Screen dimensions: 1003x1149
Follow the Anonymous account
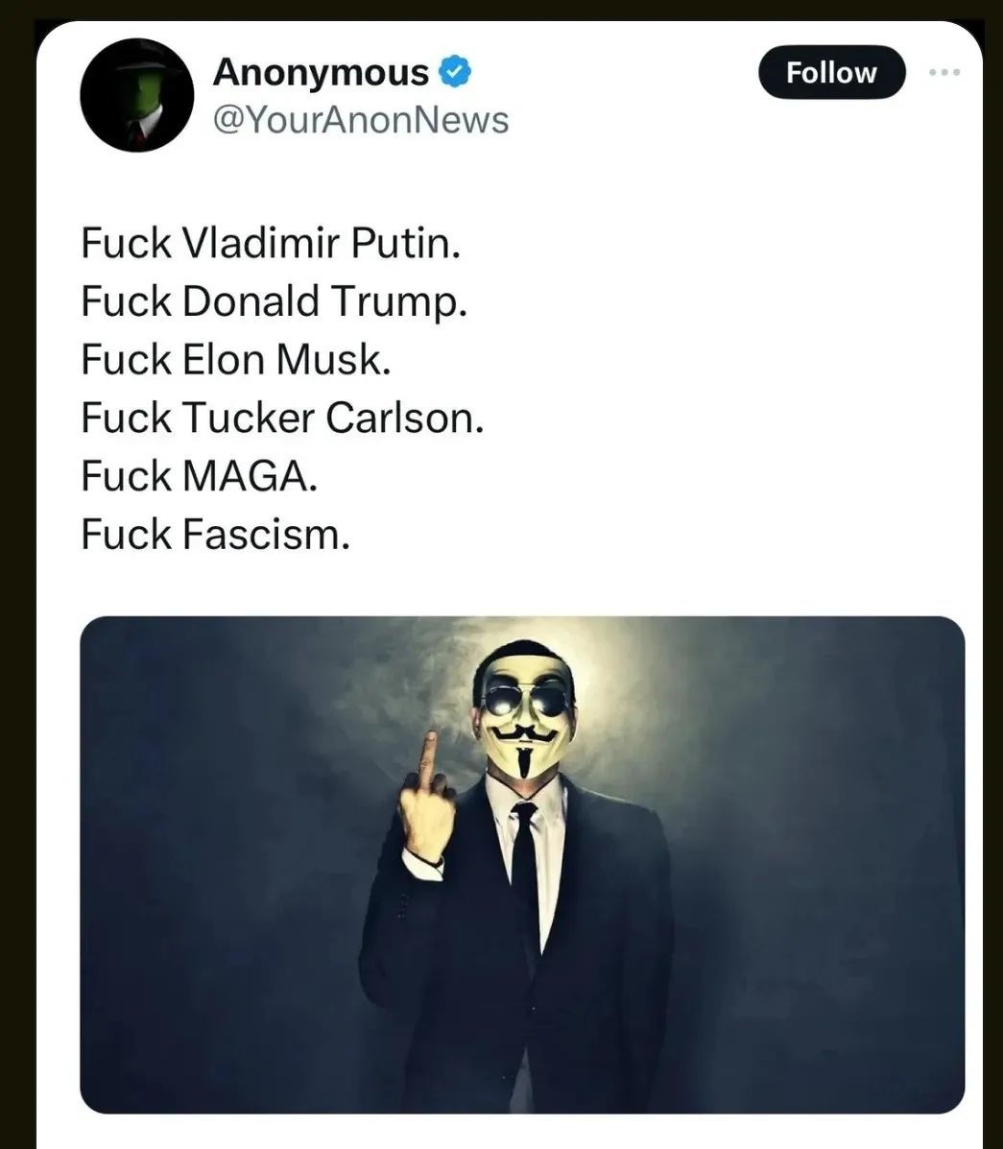(x=831, y=73)
